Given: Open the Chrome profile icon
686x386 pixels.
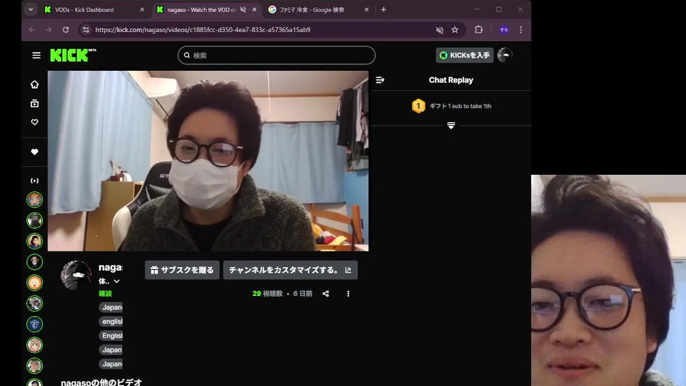Looking at the screenshot, I should (504, 30).
